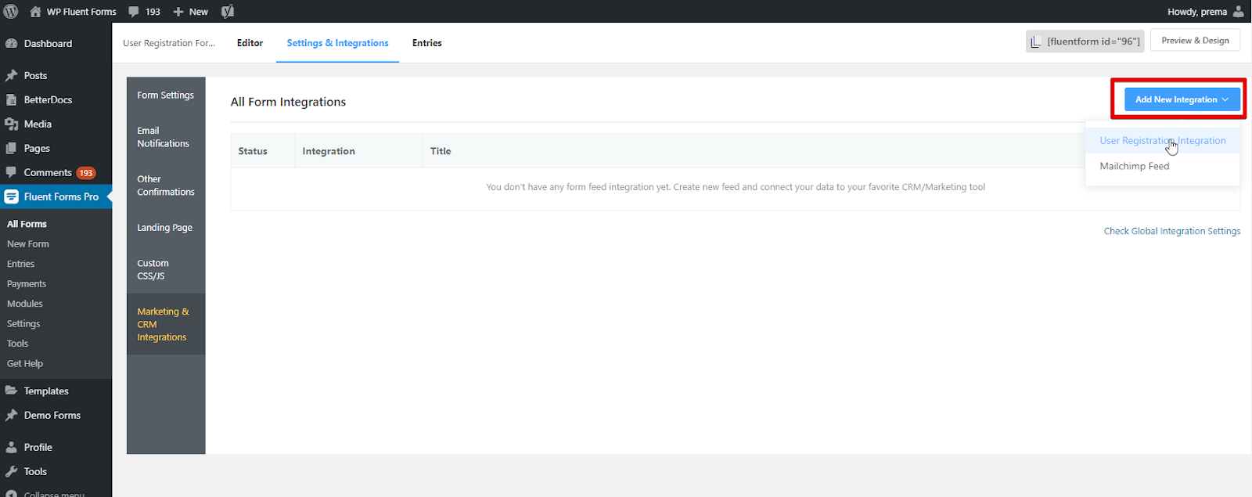Open Custom CSS/JS settings
The height and width of the screenshot is (497, 1252).
pos(166,269)
